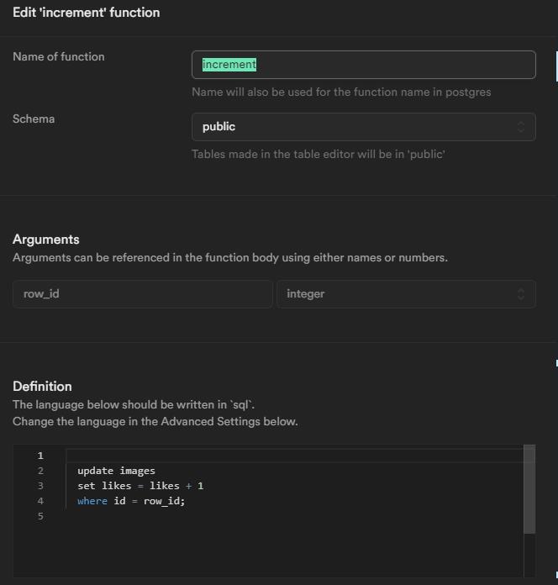Click the 'set likes = likes + 1' line

coord(140,486)
